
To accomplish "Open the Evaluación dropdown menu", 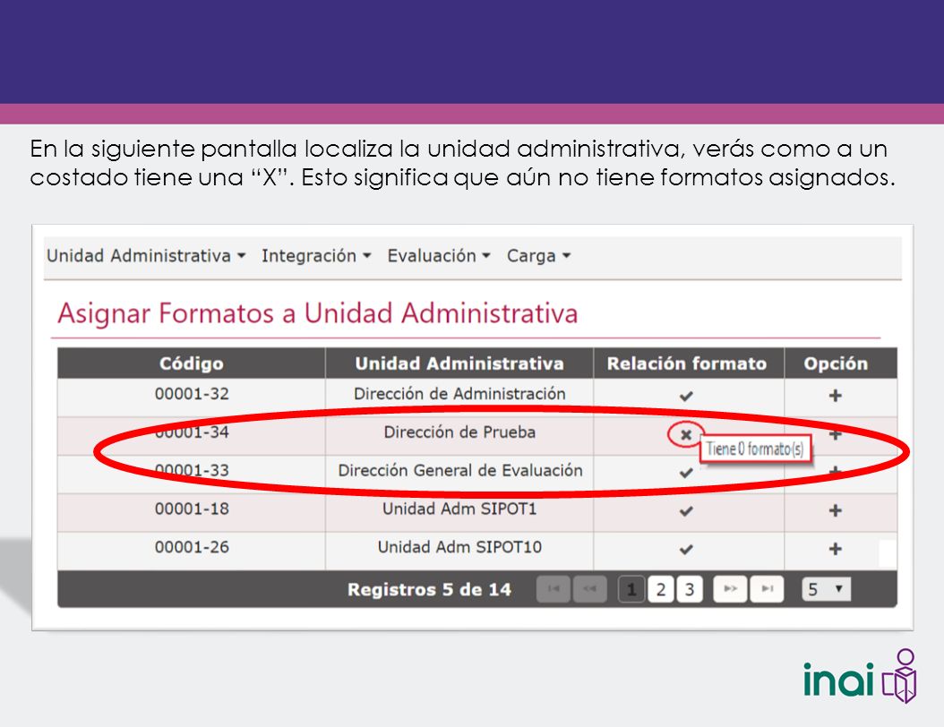I will point(439,256).
